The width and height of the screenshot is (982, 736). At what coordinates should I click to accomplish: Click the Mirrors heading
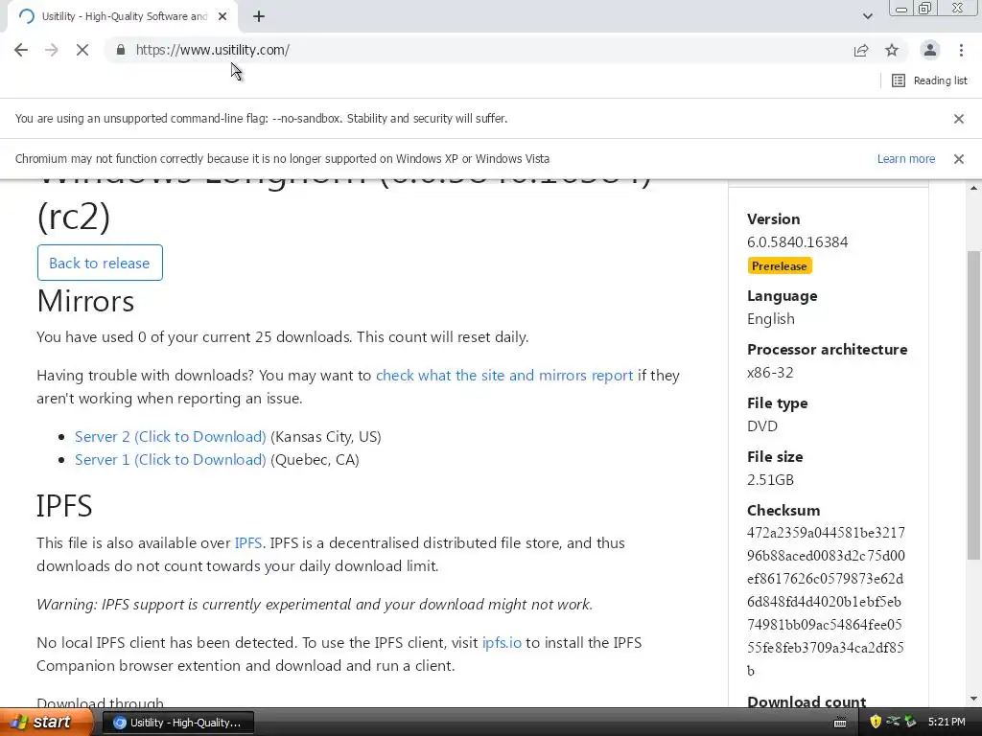[85, 301]
